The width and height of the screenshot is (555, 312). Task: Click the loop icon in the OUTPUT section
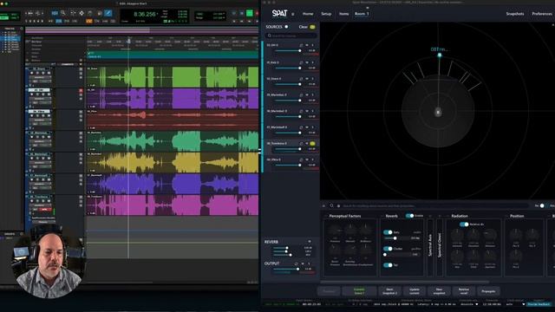297,263
